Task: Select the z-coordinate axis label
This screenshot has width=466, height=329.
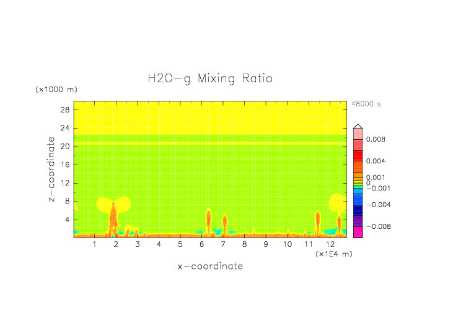Action: coord(55,171)
